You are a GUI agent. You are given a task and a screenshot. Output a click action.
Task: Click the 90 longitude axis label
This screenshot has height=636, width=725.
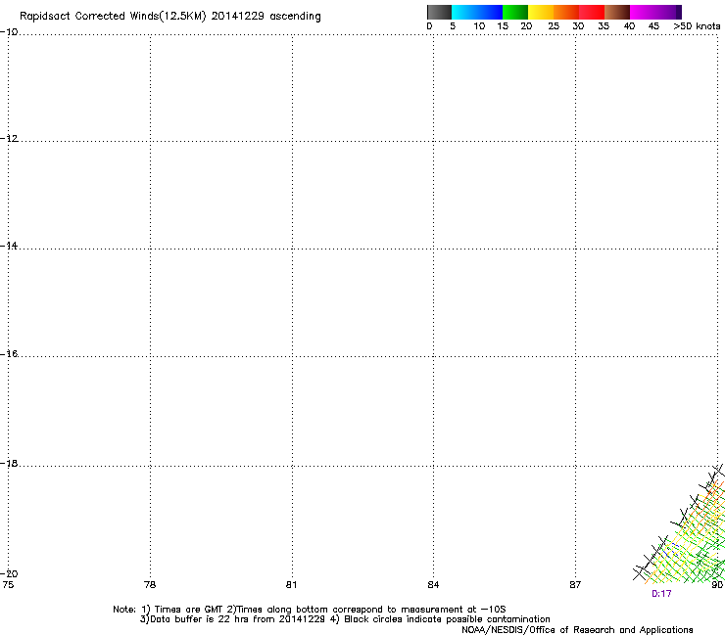pyautogui.click(x=717, y=585)
